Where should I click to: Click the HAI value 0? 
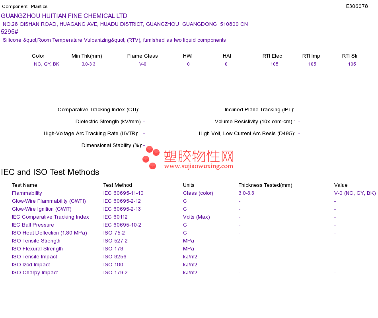[226, 64]
